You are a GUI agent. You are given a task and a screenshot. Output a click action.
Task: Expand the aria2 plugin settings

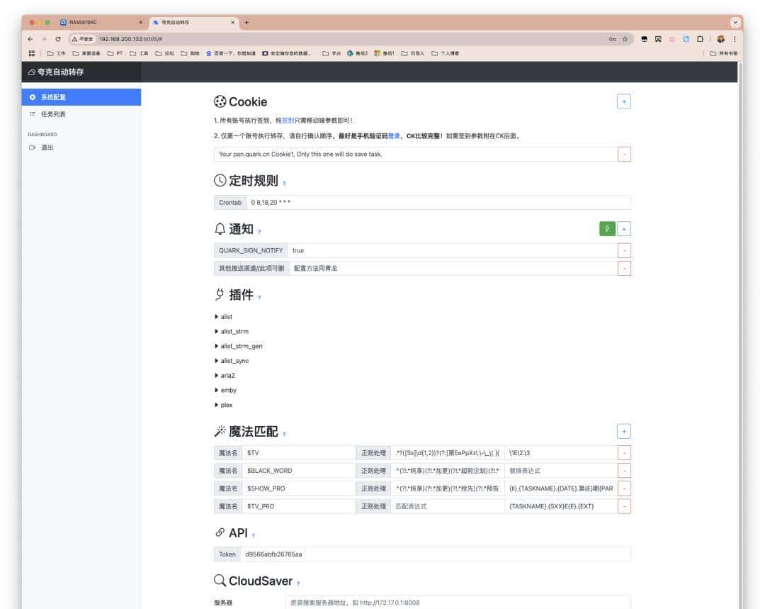[227, 376]
